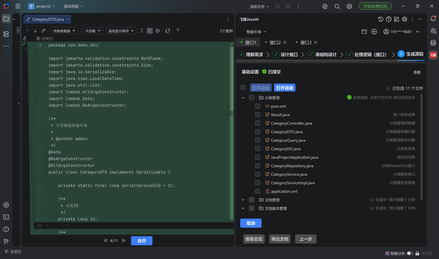Click the editor vertical scrollbar
The width and height of the screenshot is (439, 259).
pos(232,81)
